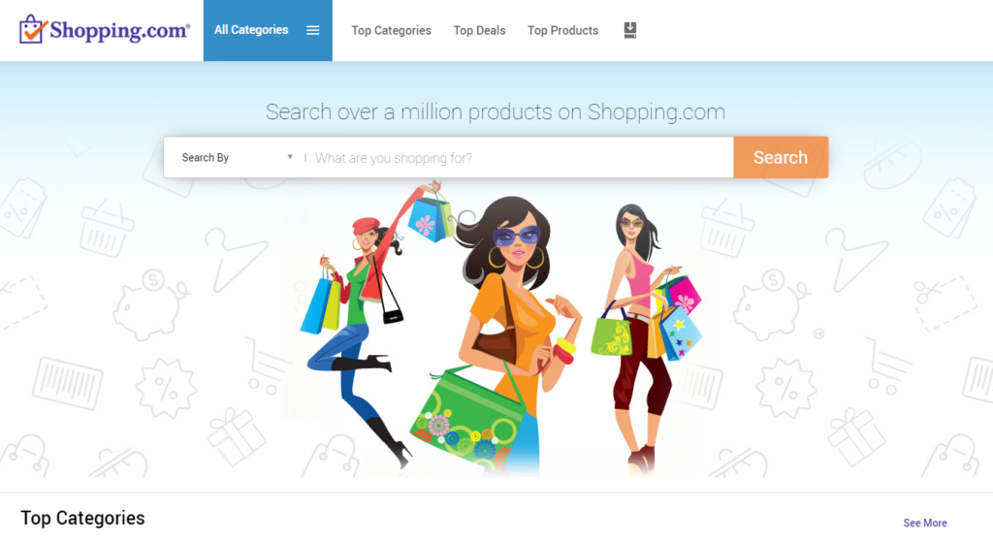Click the Shopping.com wordmark text
Image resolution: width=993 pixels, height=540 pixels.
[x=119, y=30]
